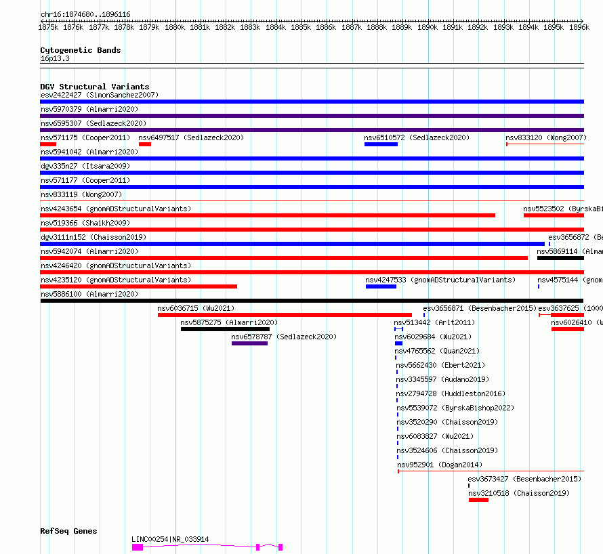Viewport: 603px width, 554px height.
Task: Open nsv3345597 (Audano2019) variant
Action: point(442,379)
